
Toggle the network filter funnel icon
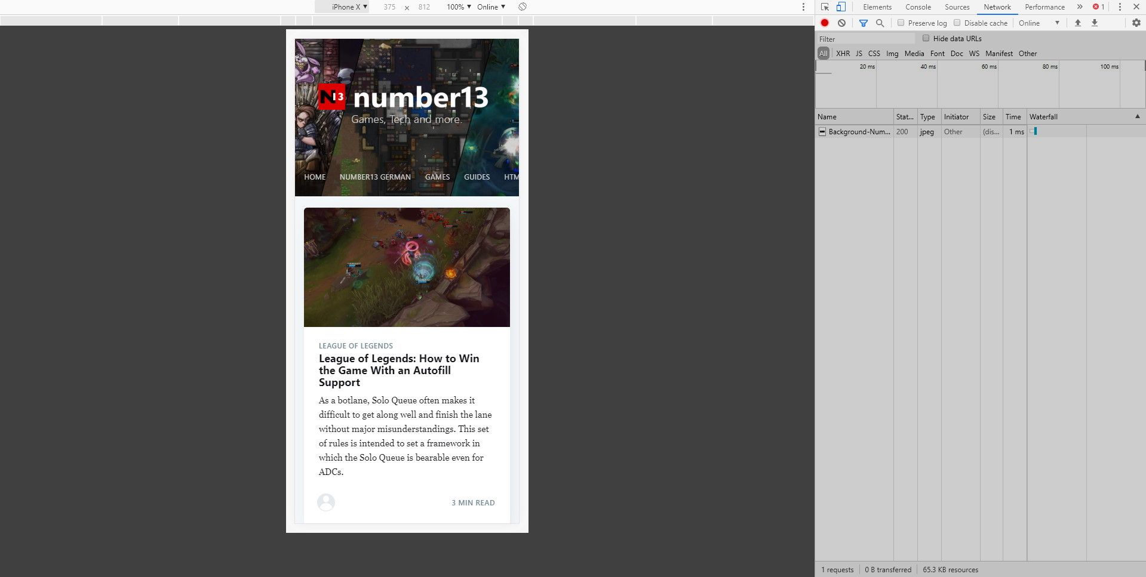[863, 23]
